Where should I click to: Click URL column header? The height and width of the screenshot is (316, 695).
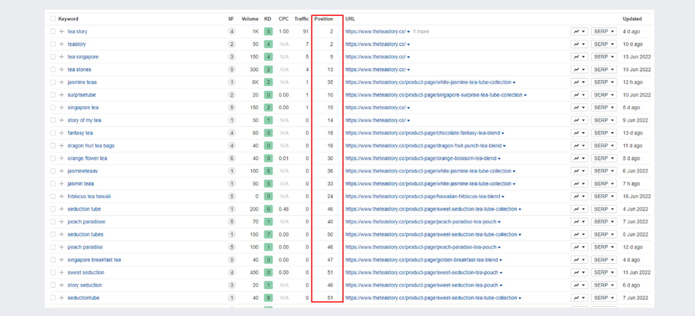click(x=350, y=19)
